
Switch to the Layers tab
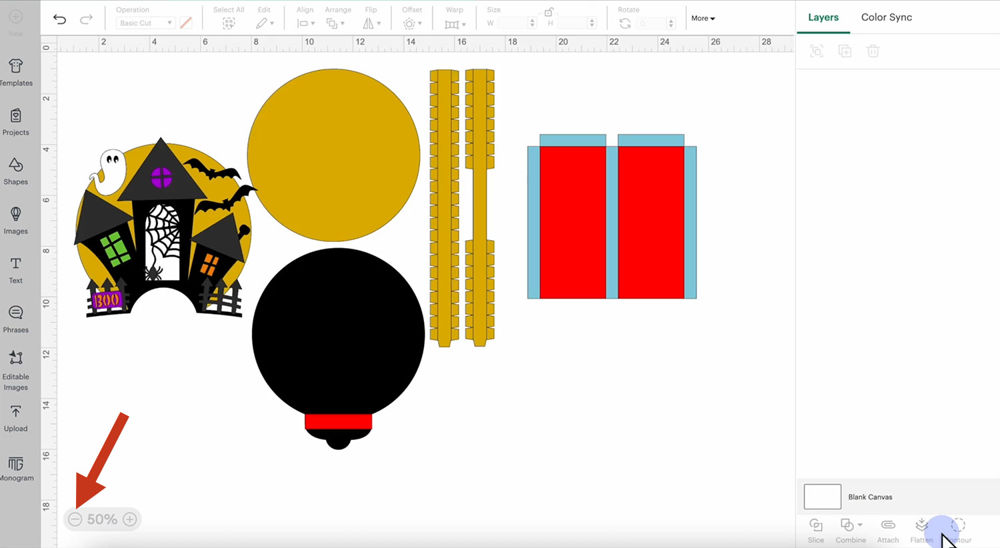823,17
